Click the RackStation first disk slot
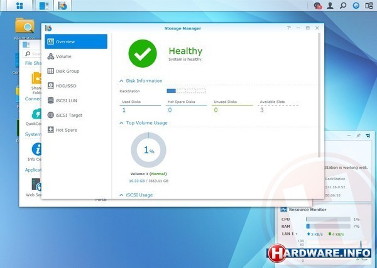This screenshot has height=268, width=377. point(172,91)
